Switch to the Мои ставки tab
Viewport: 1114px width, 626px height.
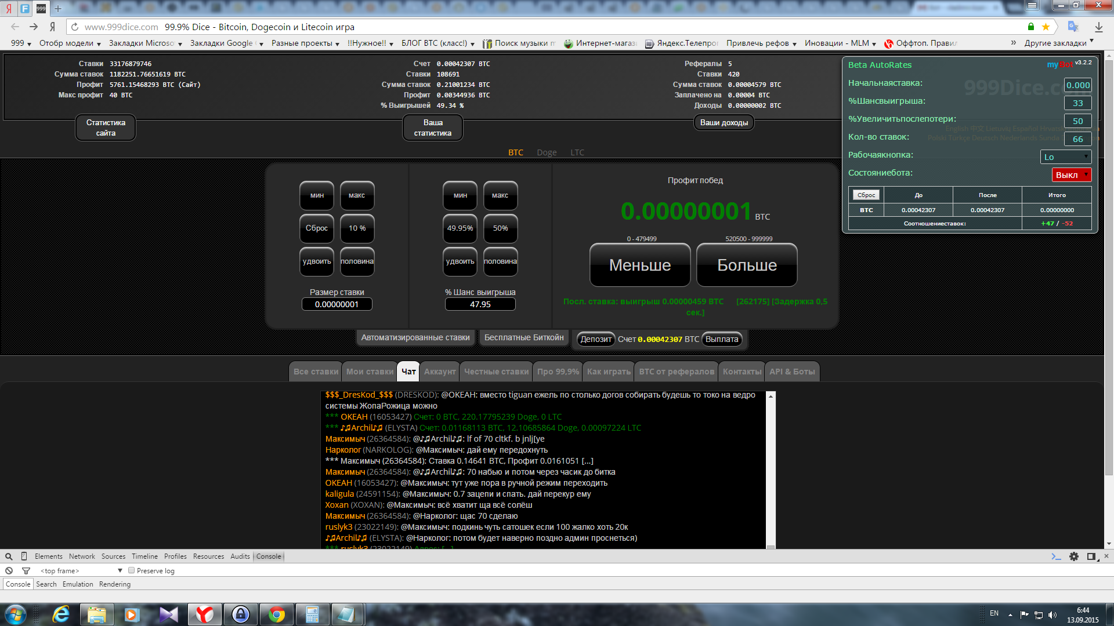(370, 372)
